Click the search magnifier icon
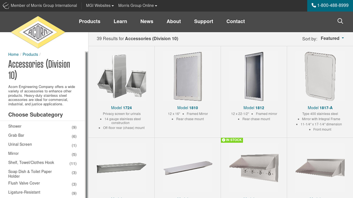 point(340,21)
